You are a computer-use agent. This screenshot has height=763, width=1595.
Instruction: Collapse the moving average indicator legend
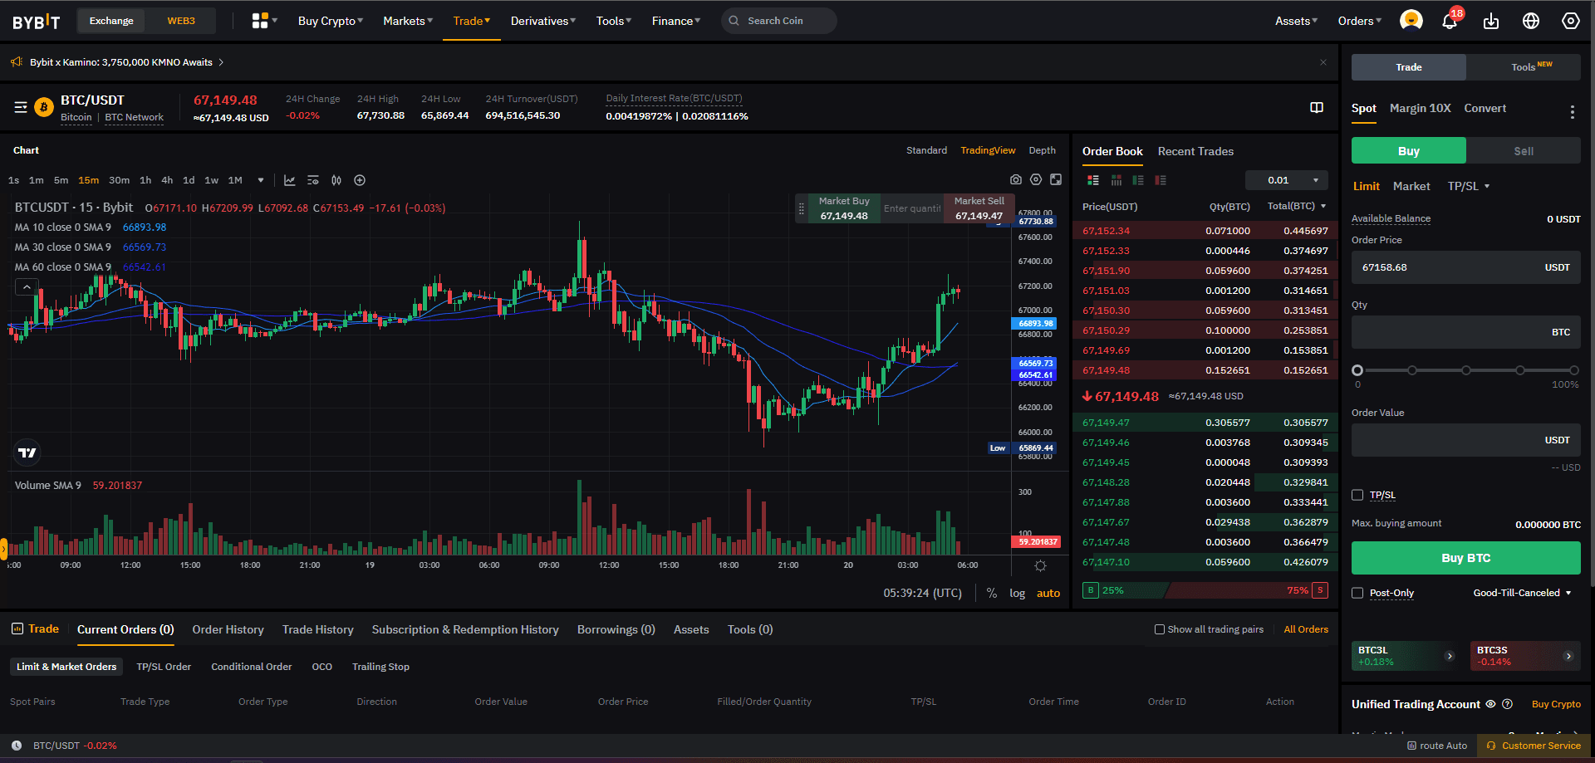[27, 286]
